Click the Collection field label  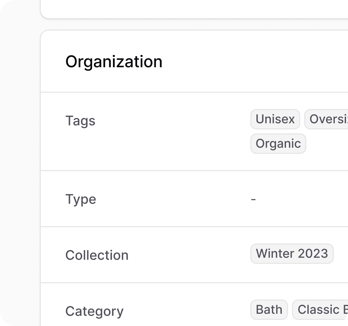(x=97, y=255)
